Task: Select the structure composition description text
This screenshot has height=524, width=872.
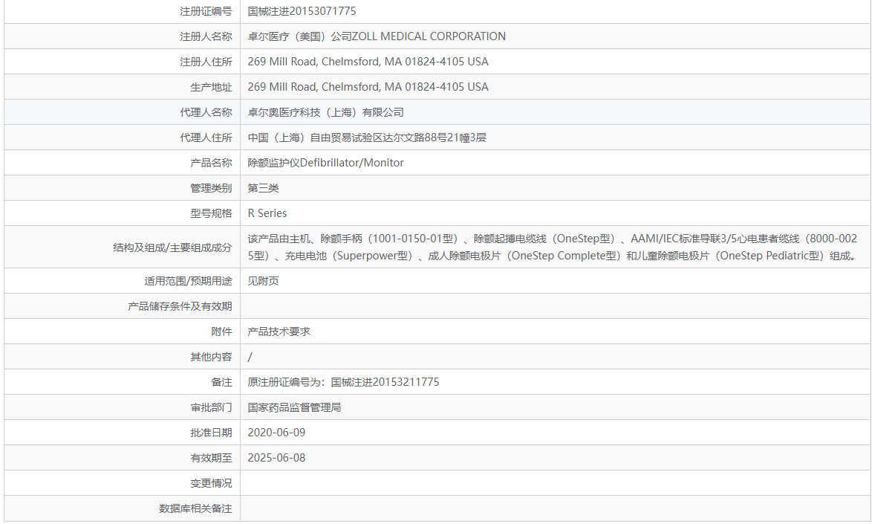Action: (553, 247)
